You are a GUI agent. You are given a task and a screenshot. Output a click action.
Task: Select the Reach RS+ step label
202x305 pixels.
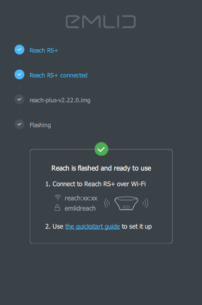tap(44, 50)
